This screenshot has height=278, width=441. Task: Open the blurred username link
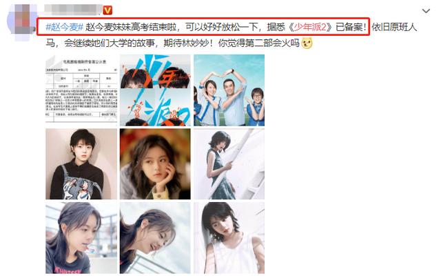[x=73, y=10]
